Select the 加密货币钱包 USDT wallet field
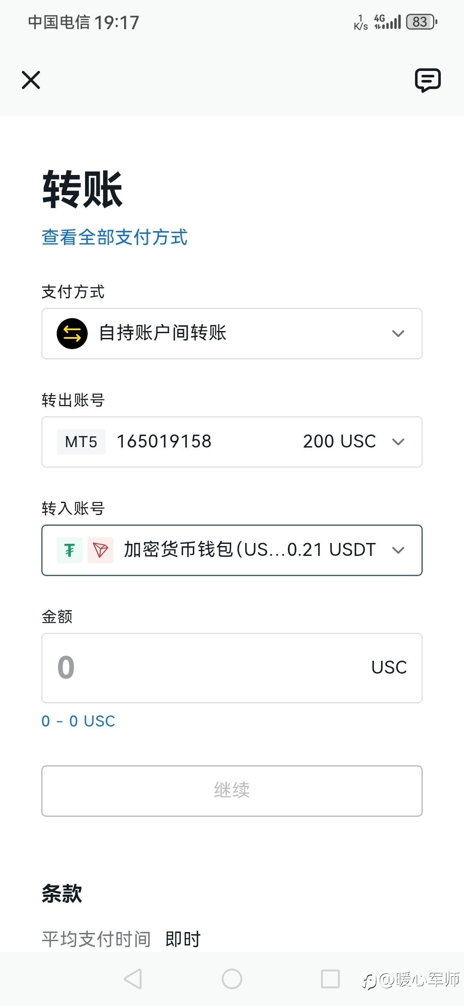 point(249,550)
